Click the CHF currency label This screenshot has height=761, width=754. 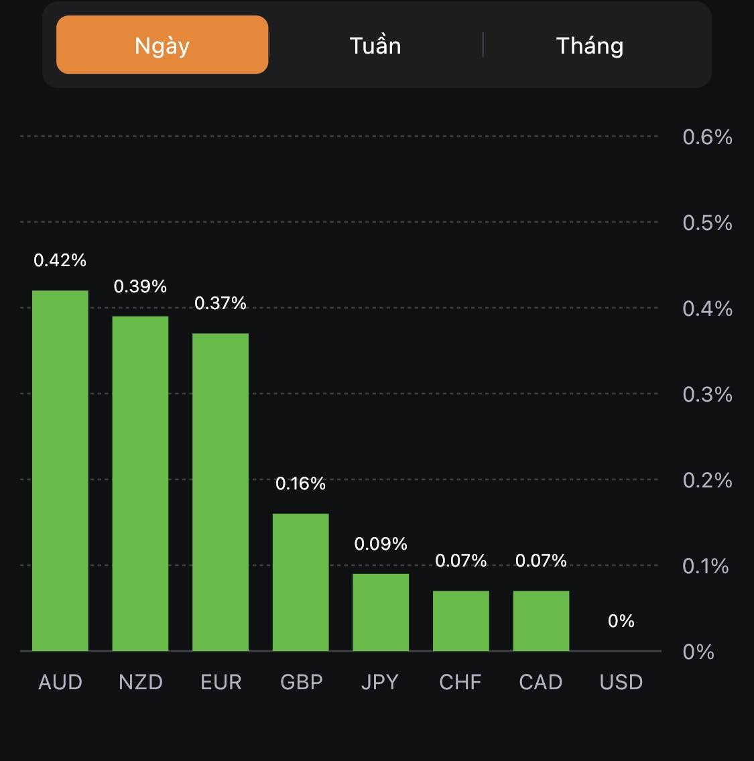pyautogui.click(x=460, y=682)
